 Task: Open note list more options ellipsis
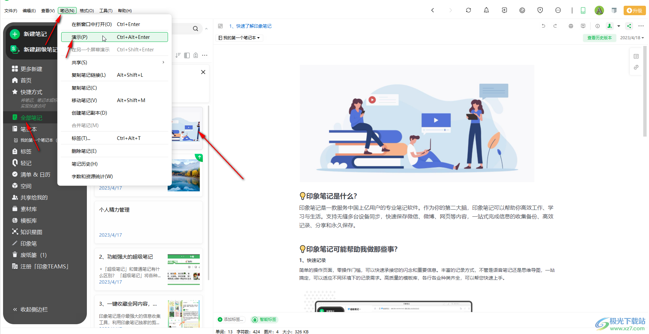pyautogui.click(x=205, y=55)
